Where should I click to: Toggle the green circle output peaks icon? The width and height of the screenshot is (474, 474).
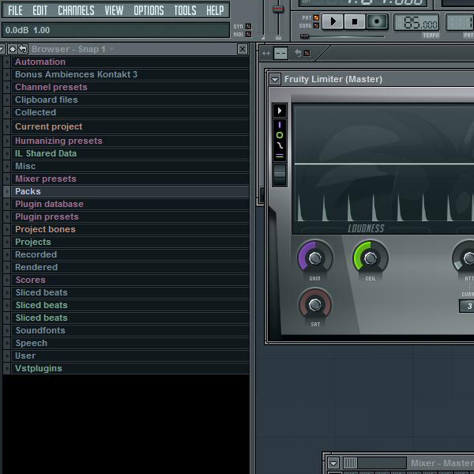pos(280,135)
